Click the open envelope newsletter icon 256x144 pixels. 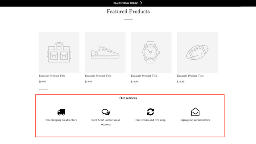(x=195, y=112)
